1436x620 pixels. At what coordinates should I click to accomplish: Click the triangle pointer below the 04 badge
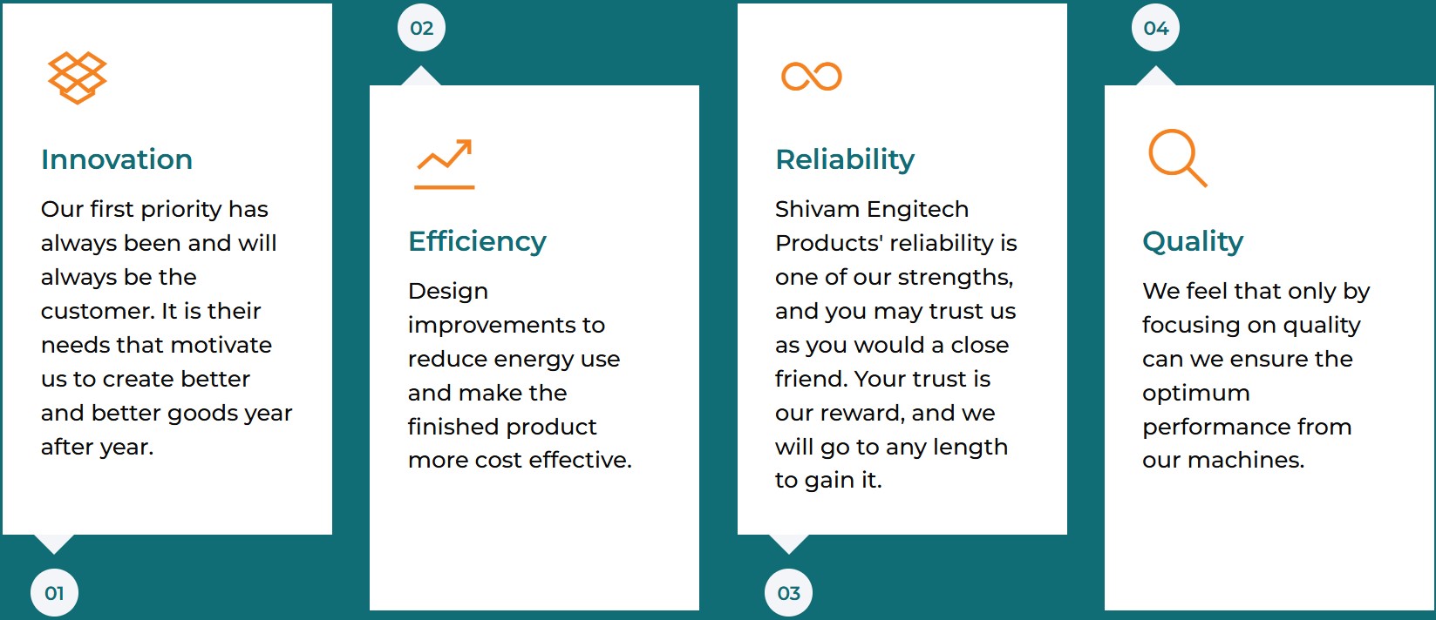pos(1155,77)
